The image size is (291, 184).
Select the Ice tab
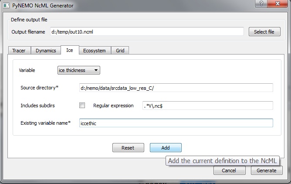pos(70,50)
